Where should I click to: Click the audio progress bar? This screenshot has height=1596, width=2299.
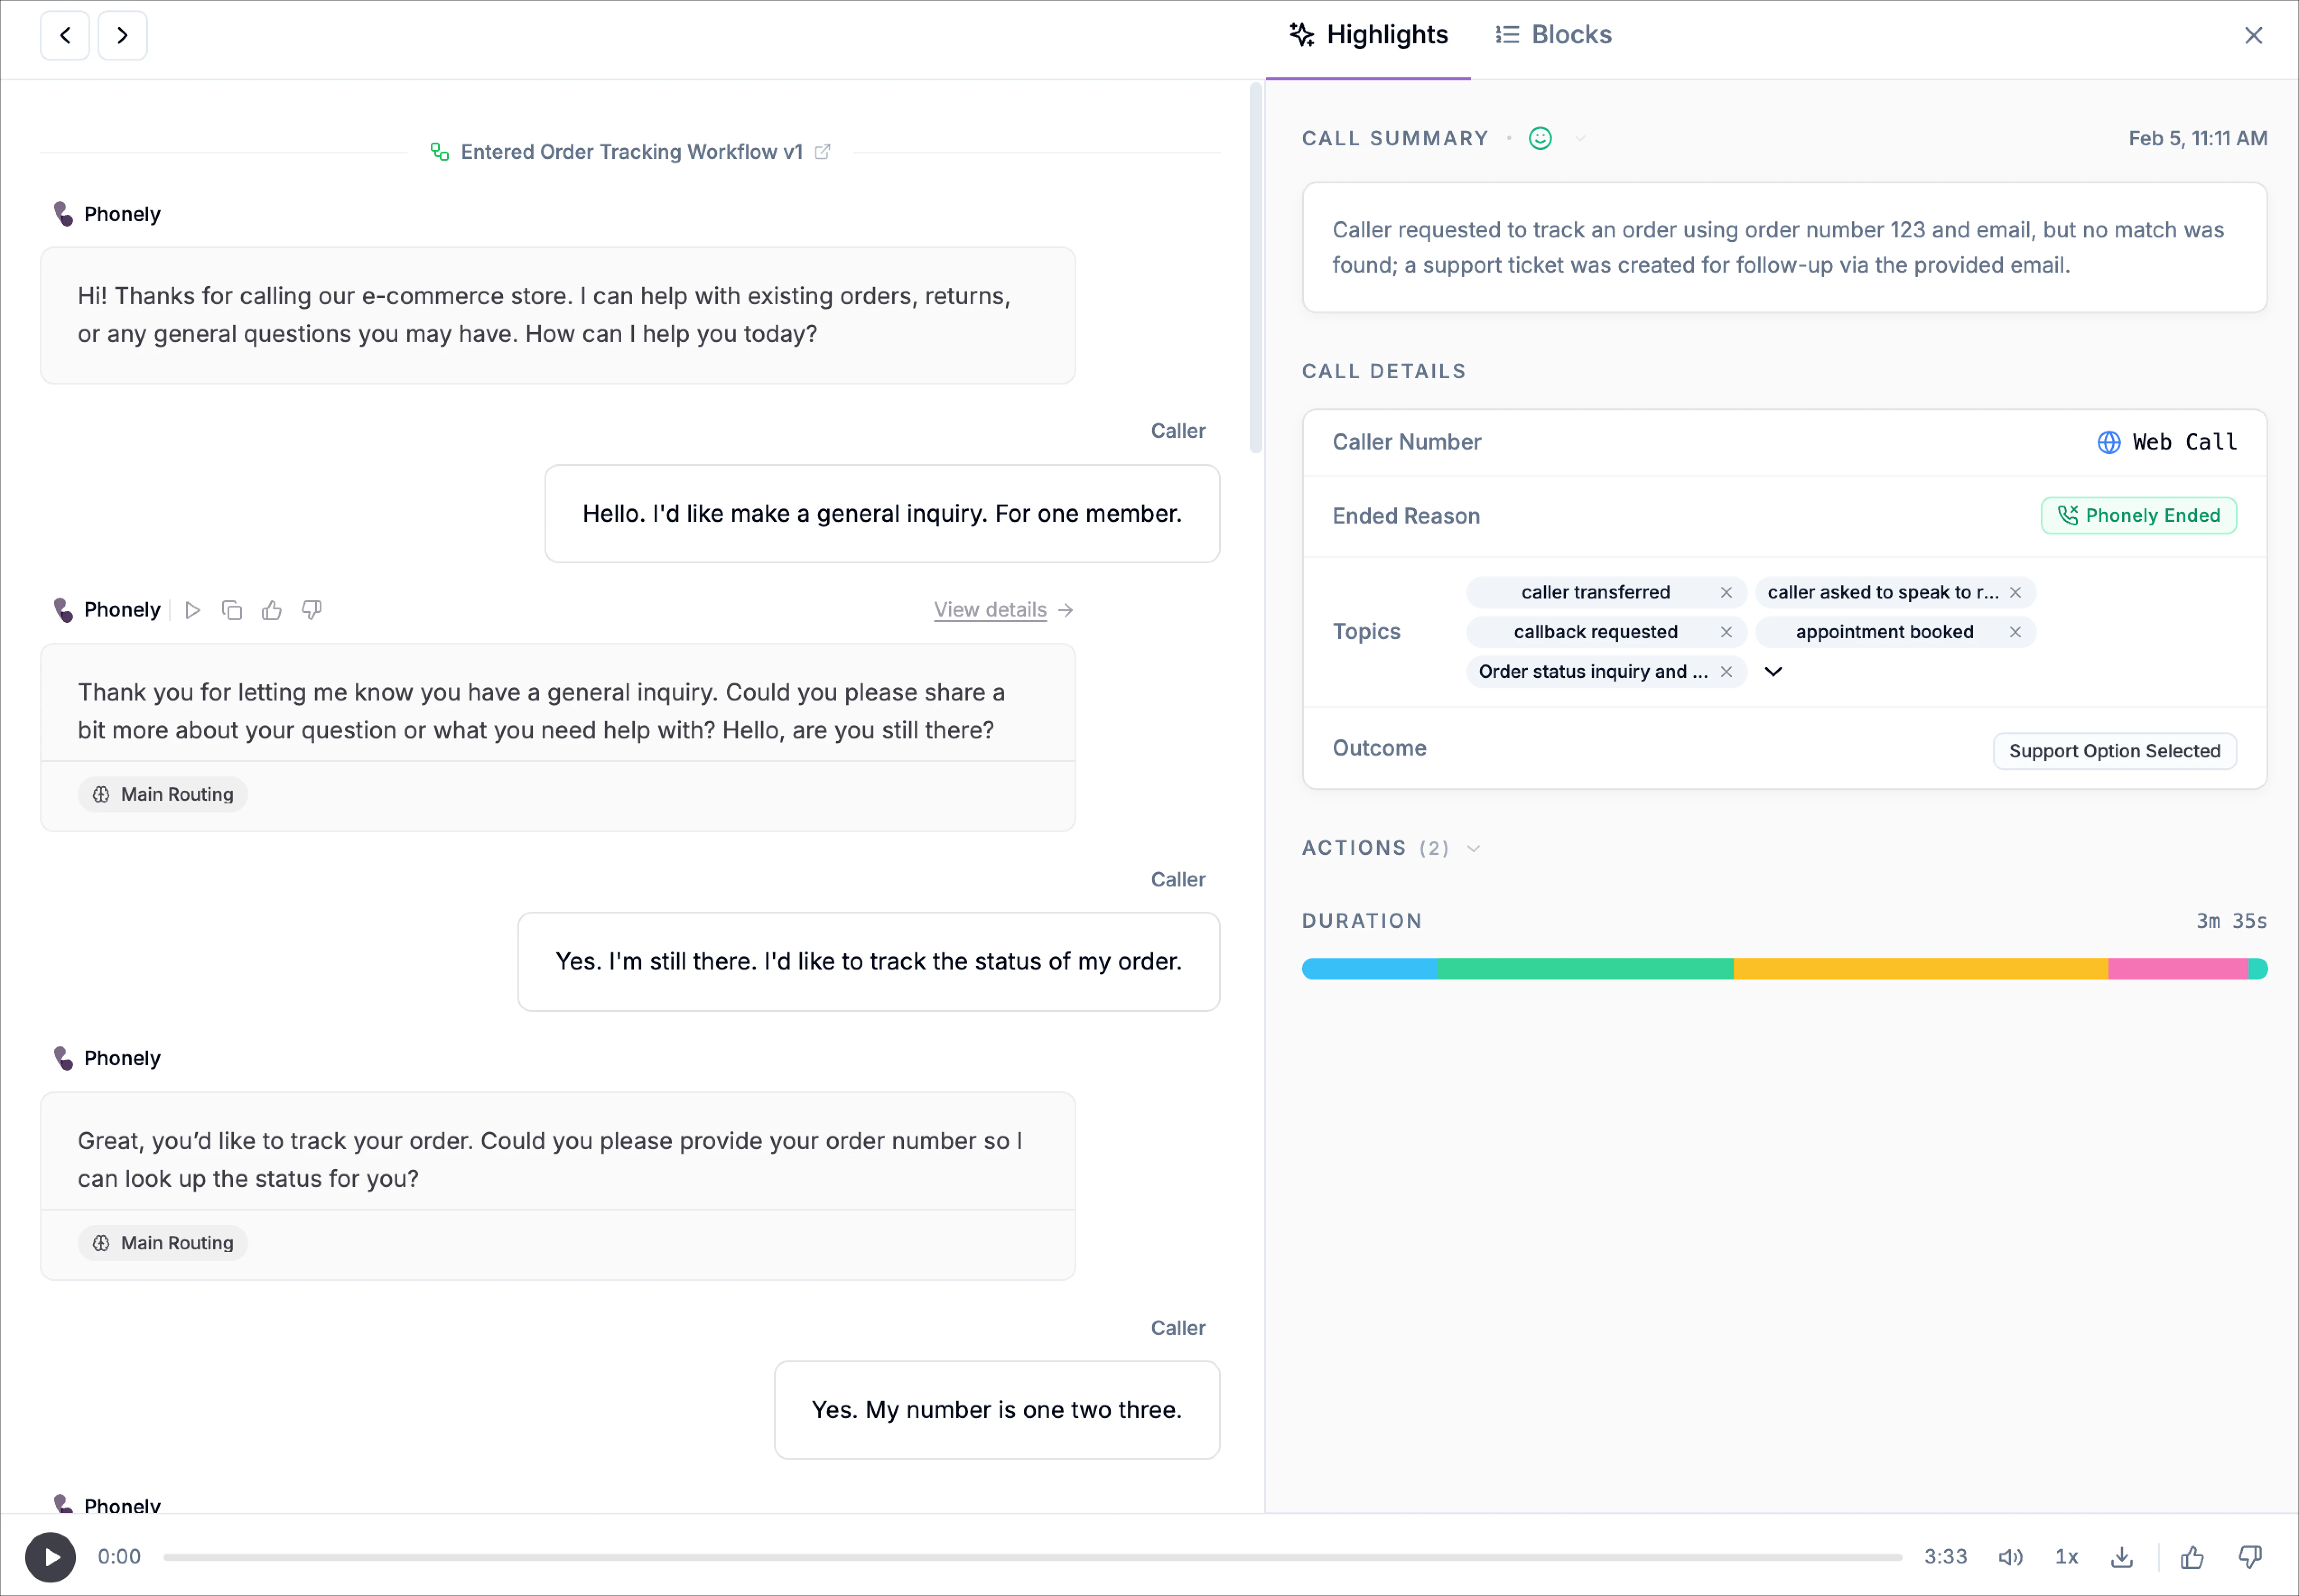[x=1032, y=1557]
